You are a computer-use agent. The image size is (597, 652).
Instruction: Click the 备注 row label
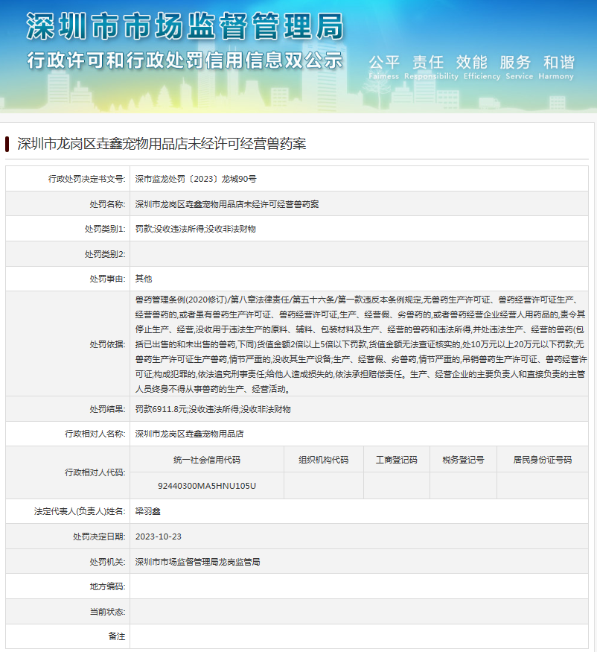(x=117, y=636)
